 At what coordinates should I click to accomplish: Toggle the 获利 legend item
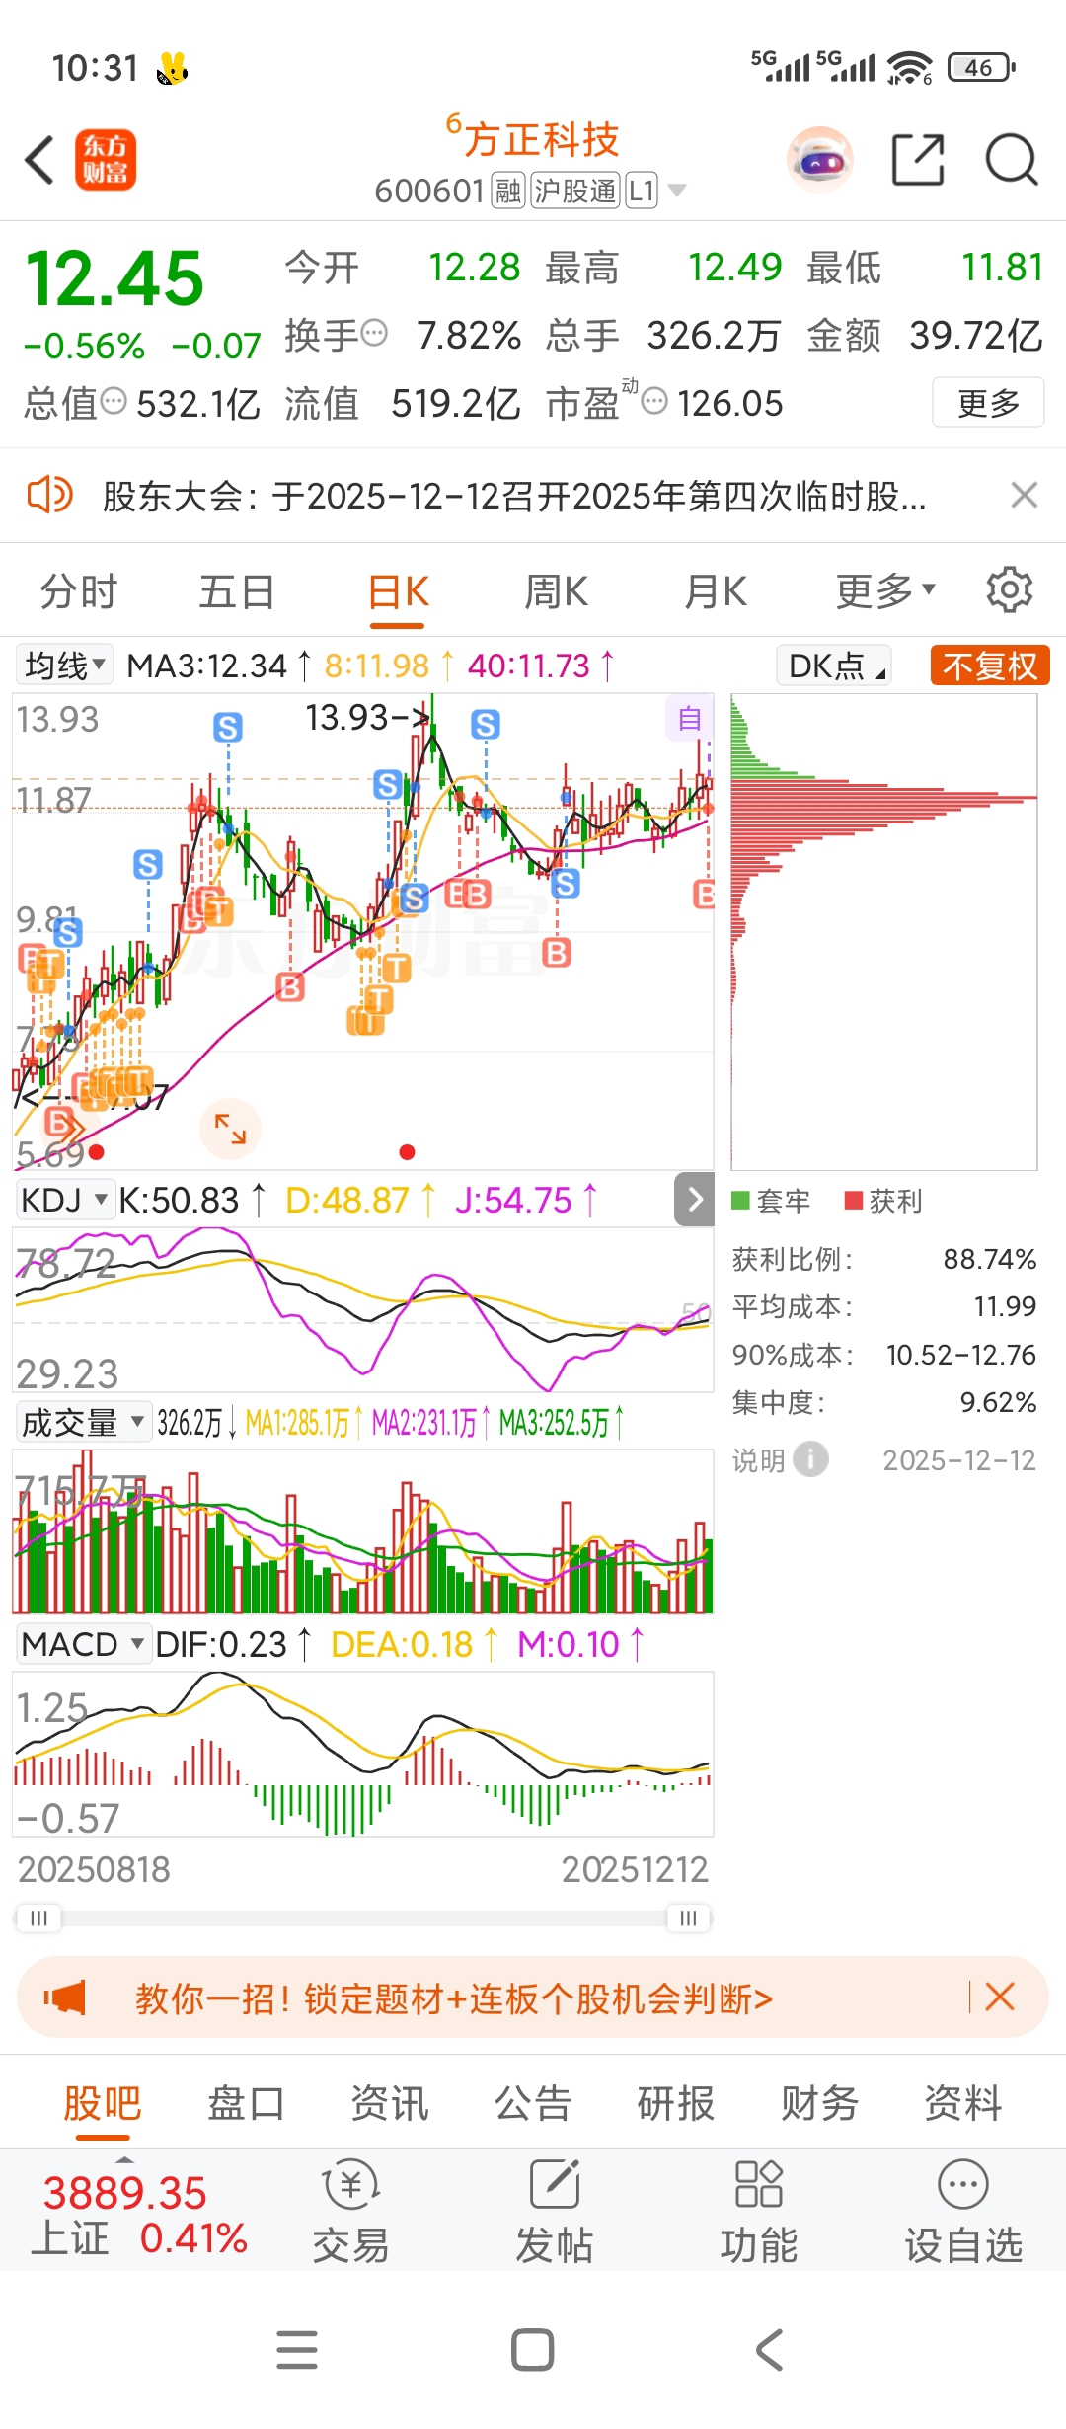883,1201
